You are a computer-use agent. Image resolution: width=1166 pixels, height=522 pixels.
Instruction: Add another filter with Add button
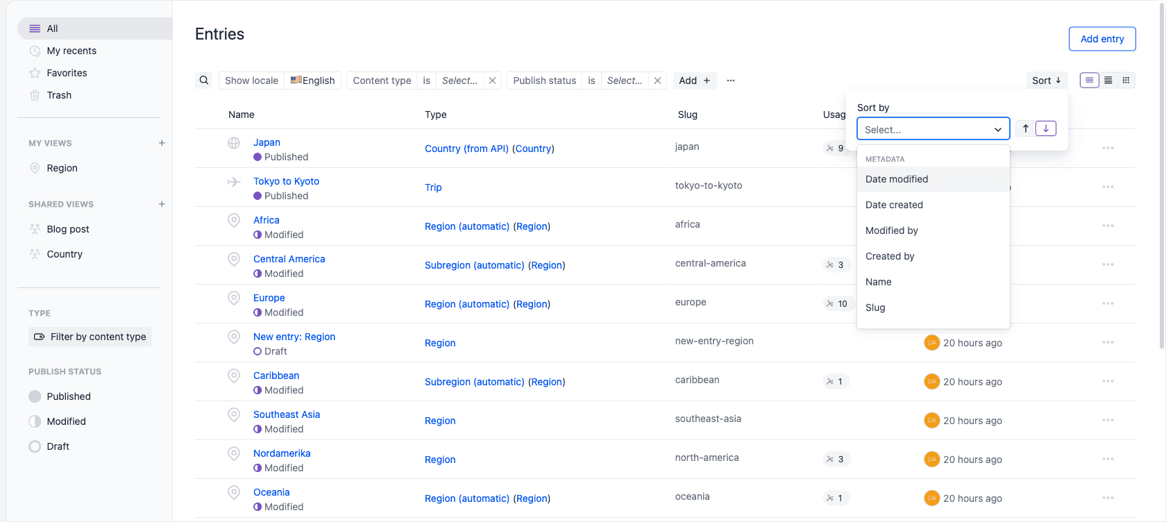click(x=695, y=81)
